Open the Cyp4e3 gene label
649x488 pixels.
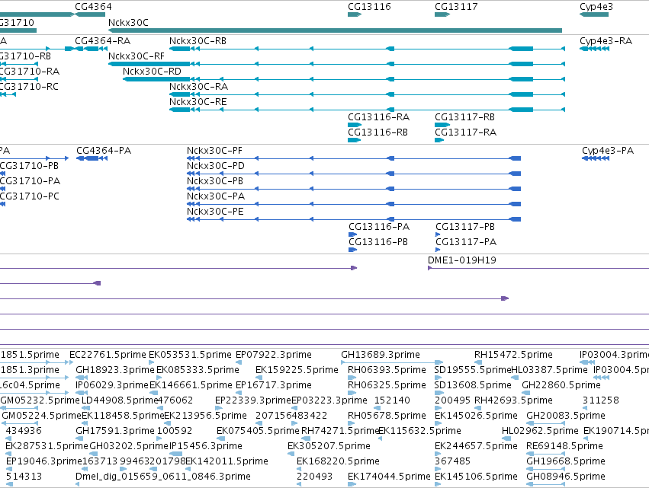click(x=596, y=7)
